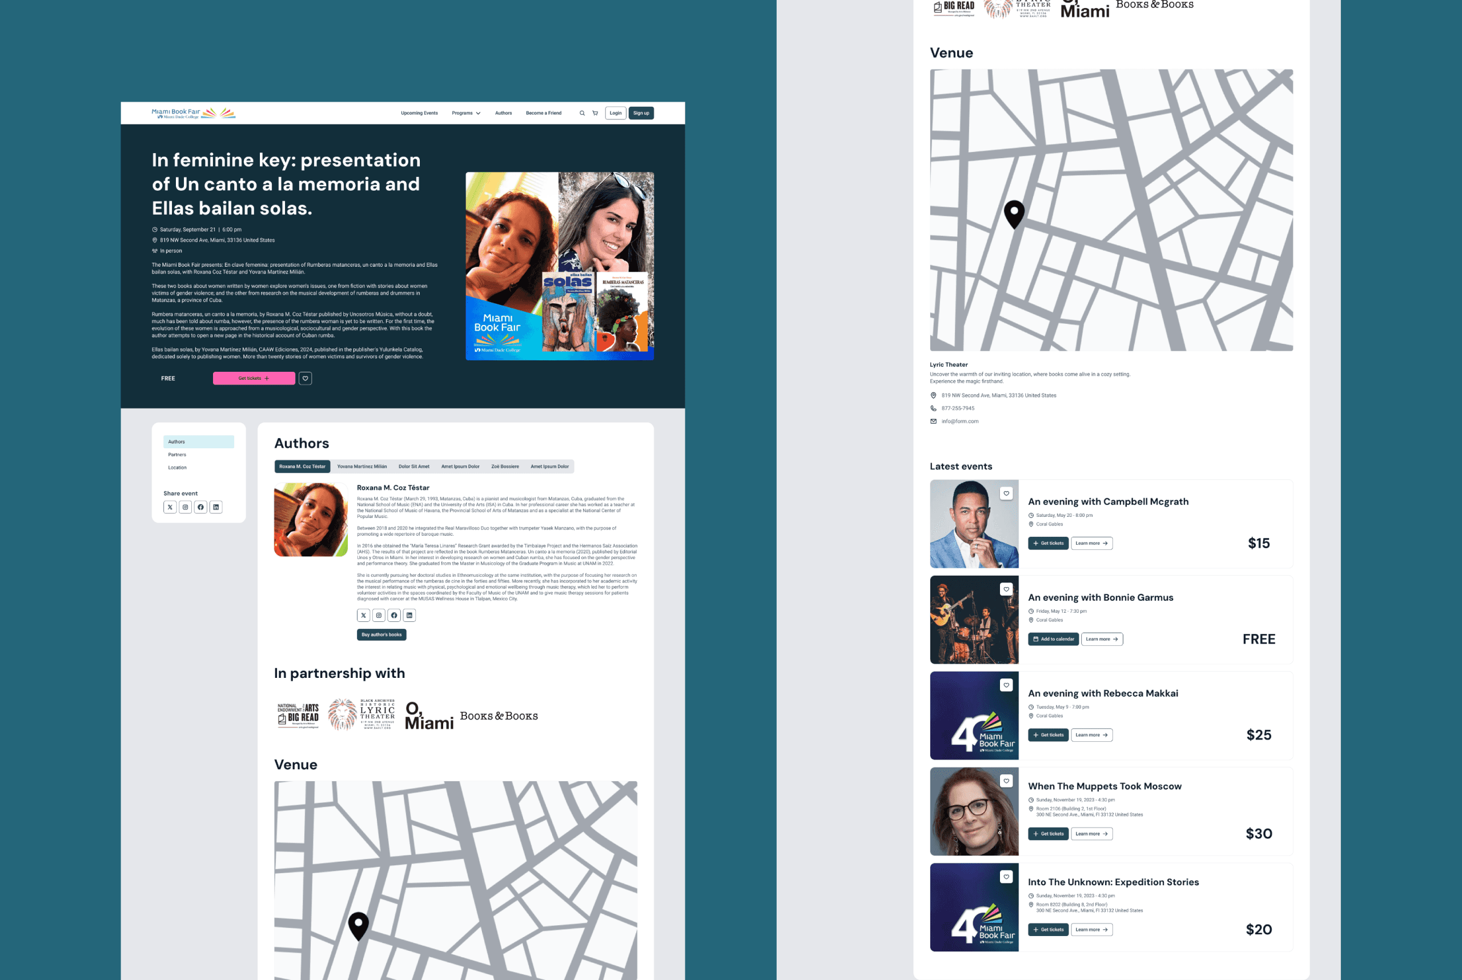Viewport: 1462px width, 980px height.
Task: Open the shopping cart icon
Action: [x=595, y=113]
